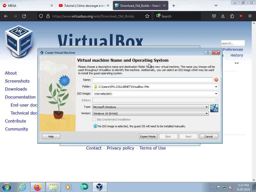256x192 pixels.
Task: Open the Pocket save icon
Action: (x=214, y=16)
